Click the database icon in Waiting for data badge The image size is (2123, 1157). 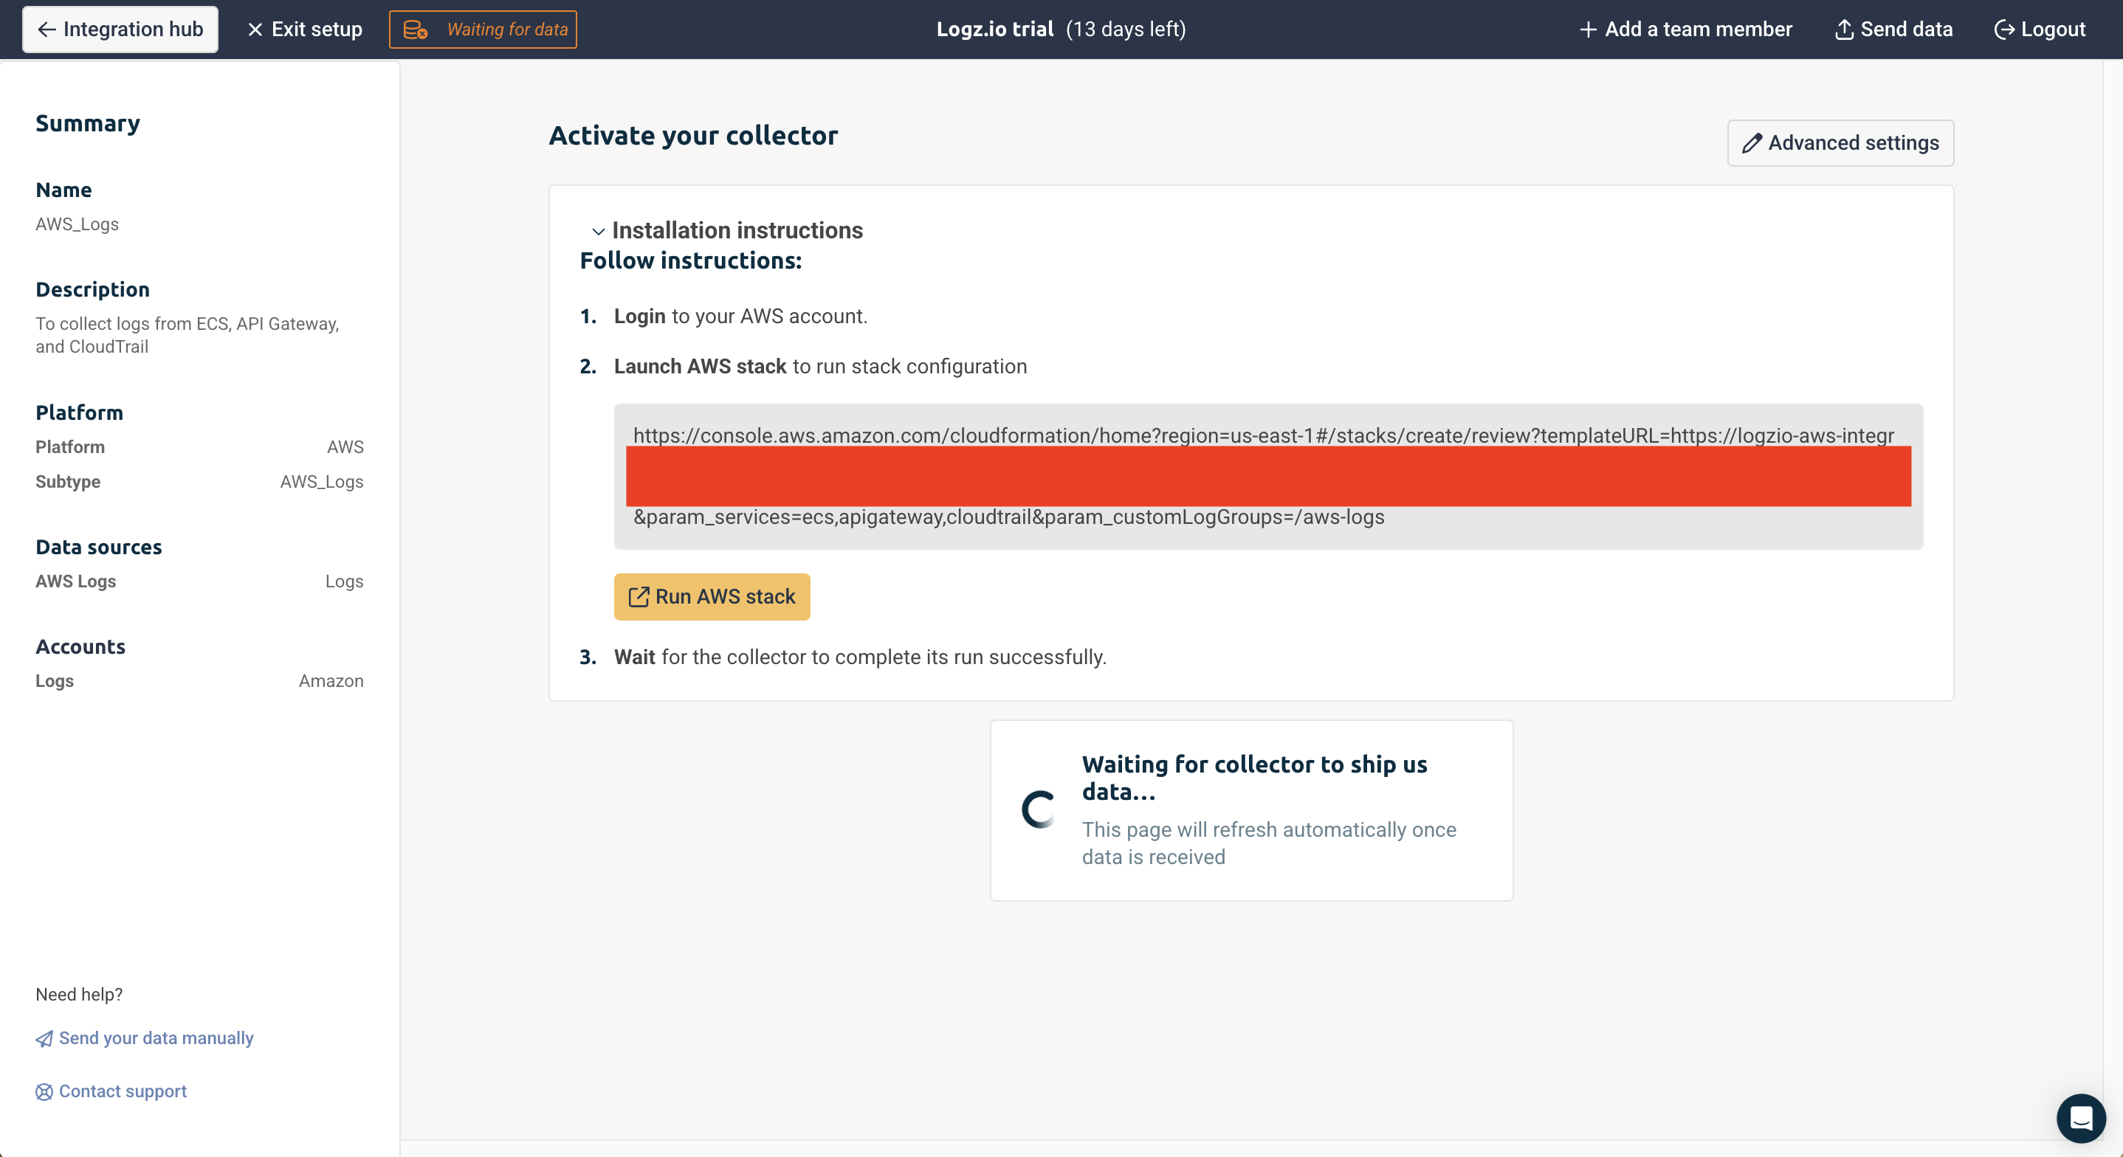pos(416,29)
